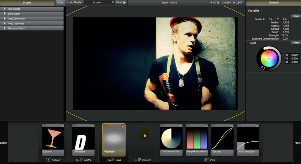Open the All Looks dropdown
This screenshot has height=164, width=301.
pyautogui.click(x=99, y=3)
